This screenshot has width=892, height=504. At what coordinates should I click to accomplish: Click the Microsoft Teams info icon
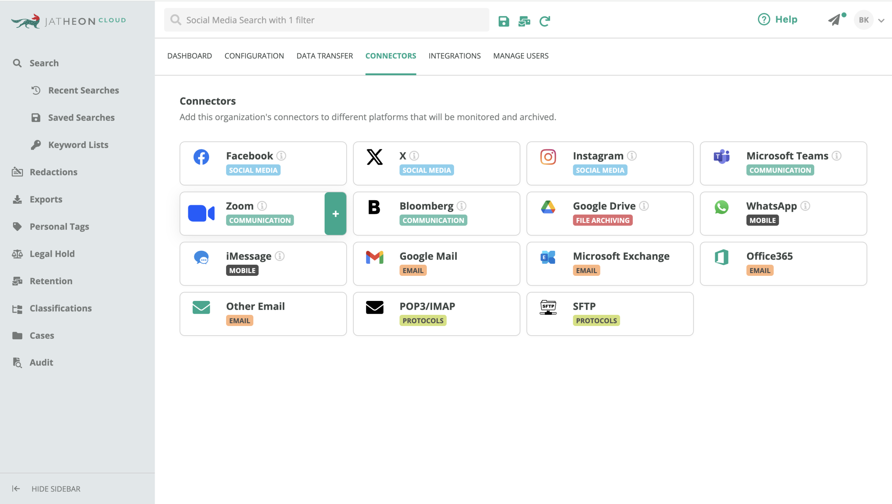point(837,156)
